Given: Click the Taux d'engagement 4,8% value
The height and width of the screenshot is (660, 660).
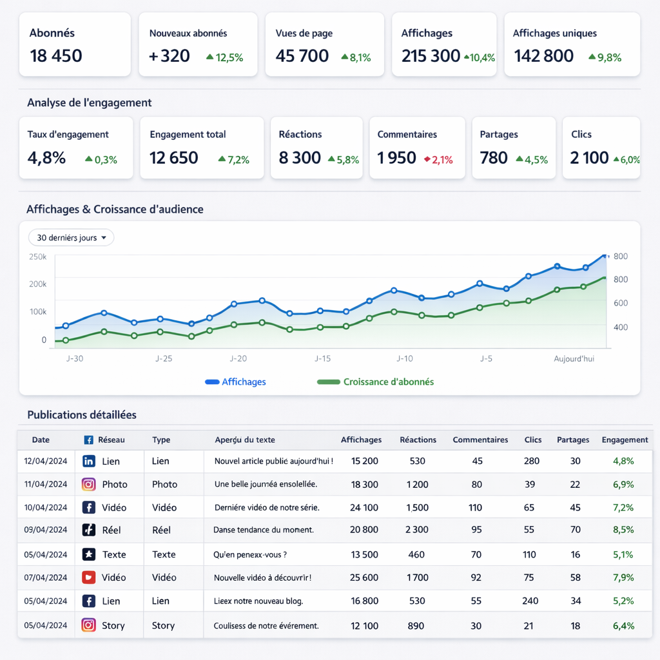Looking at the screenshot, I should pyautogui.click(x=46, y=157).
